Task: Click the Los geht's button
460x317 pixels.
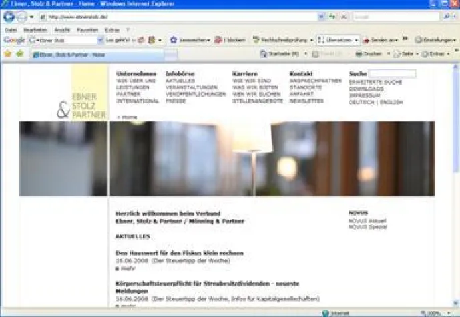Action: pos(118,40)
